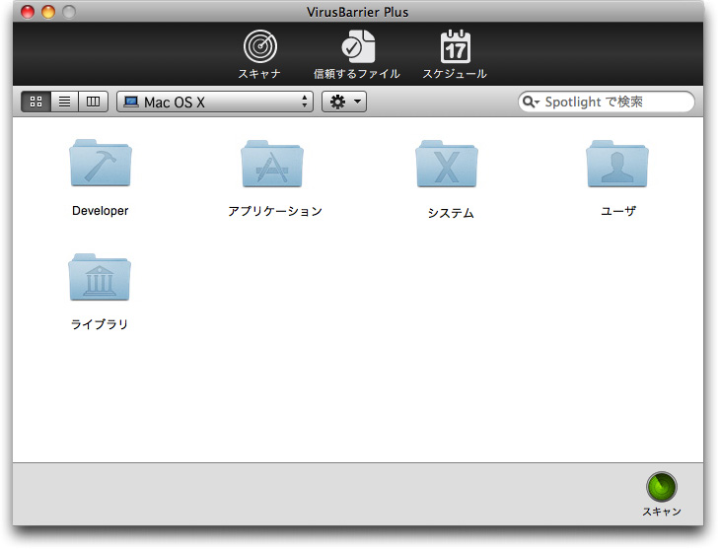The height and width of the screenshot is (549, 718).
Task: Switch to list view
Action: click(x=64, y=102)
